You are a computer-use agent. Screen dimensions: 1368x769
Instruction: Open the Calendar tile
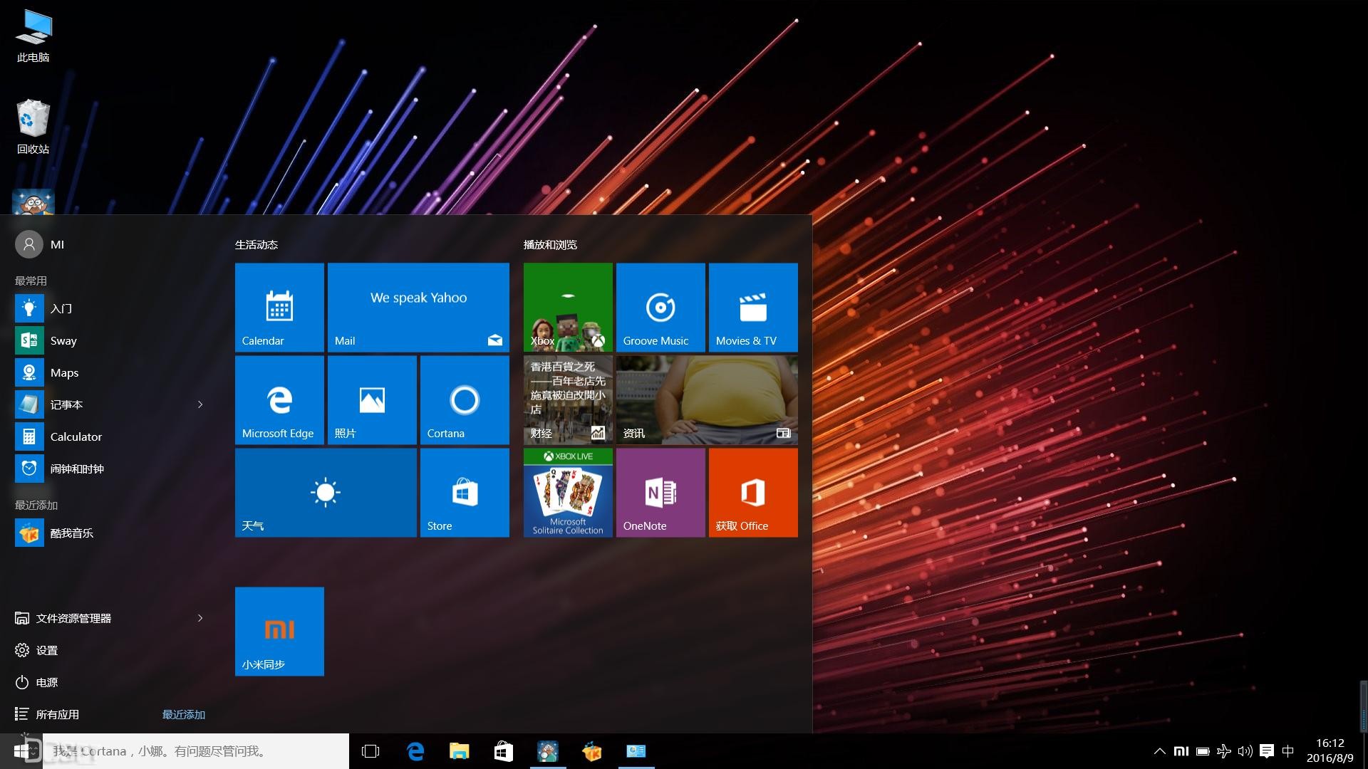[x=279, y=307]
